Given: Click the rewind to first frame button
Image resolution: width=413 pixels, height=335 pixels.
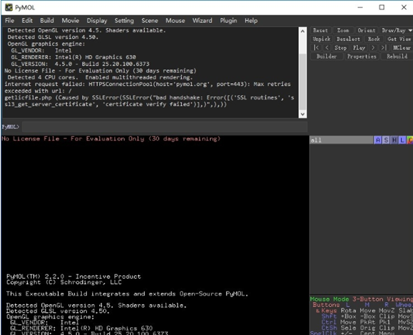Looking at the screenshot, I should 316,48.
